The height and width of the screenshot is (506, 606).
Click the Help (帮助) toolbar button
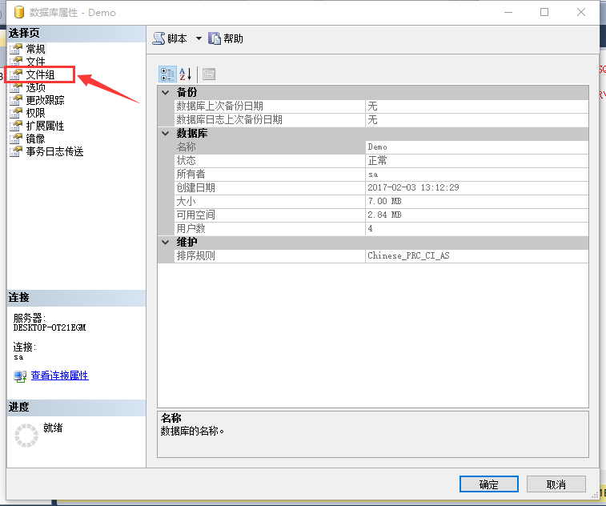point(226,38)
